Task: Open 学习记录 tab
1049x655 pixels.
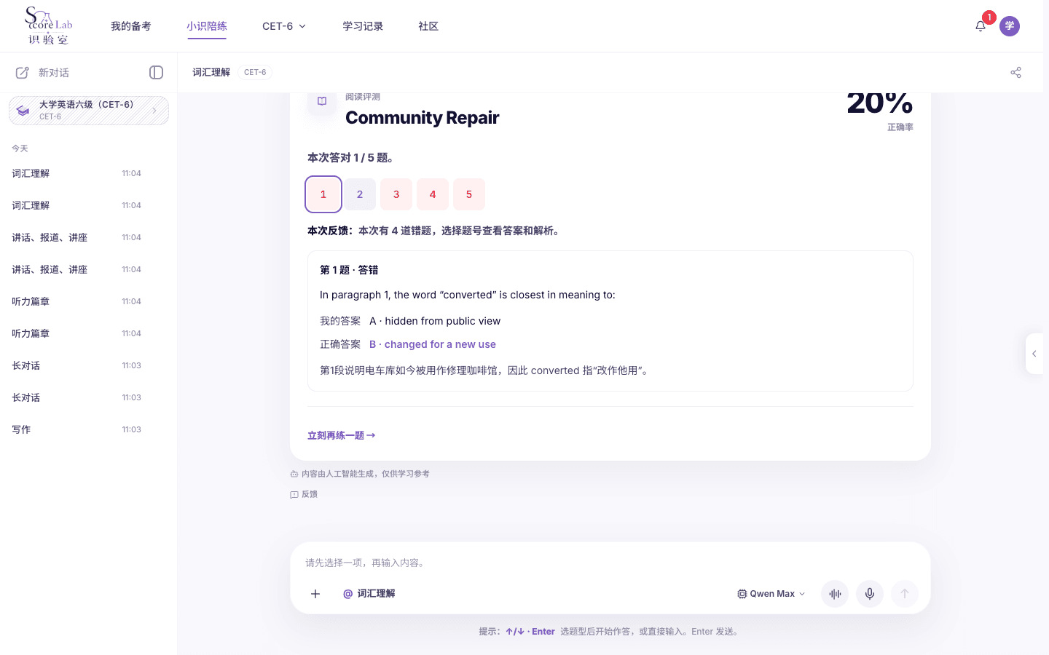Action: [x=363, y=26]
